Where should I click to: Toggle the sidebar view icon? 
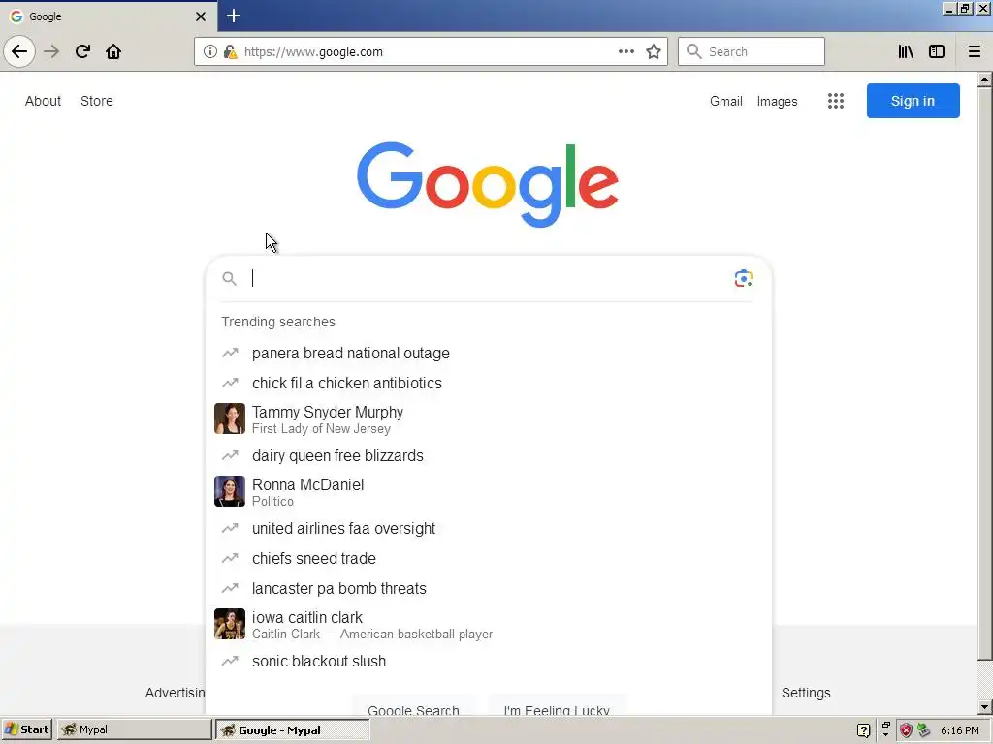pyautogui.click(x=937, y=51)
